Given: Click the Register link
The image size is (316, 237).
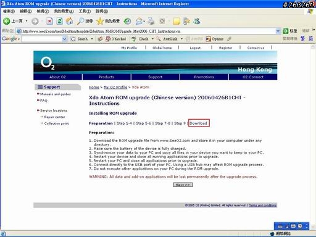Looking at the screenshot, I should click(226, 48).
